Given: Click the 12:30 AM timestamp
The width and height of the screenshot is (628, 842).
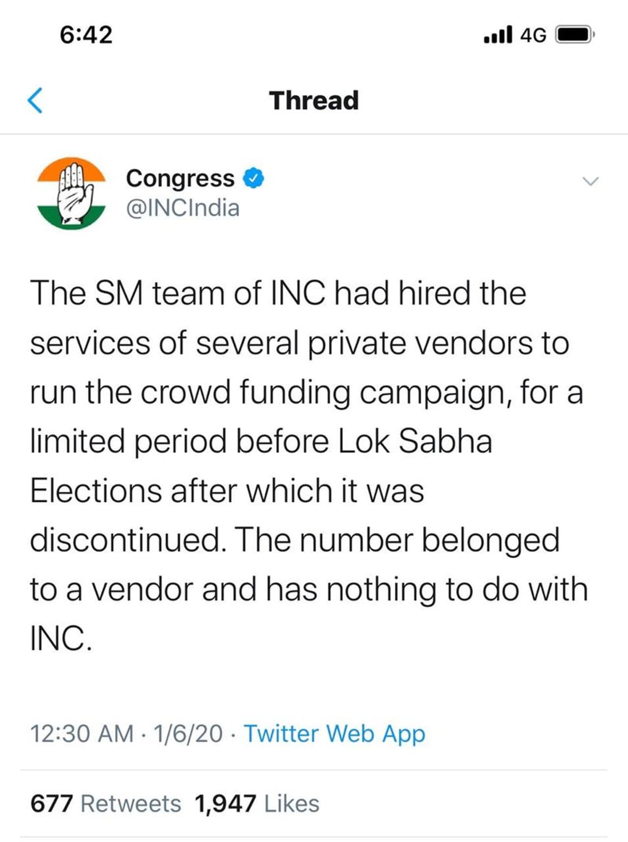Looking at the screenshot, I should point(81,734).
